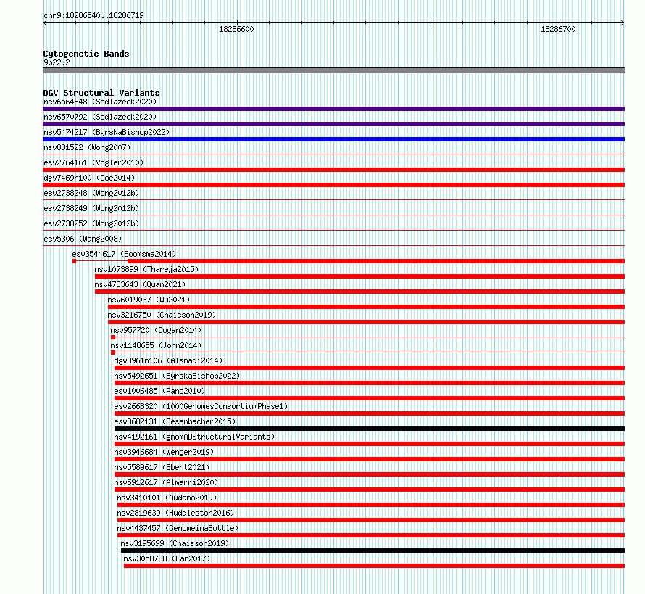Open esv2738248 (Wong2012b) variant
Viewport: 645px width, 594px height.
click(91, 193)
